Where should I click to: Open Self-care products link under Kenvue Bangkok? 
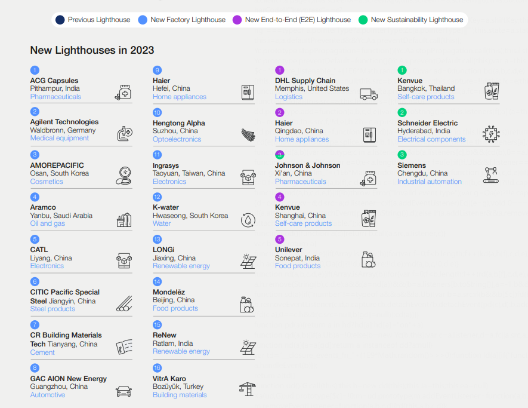[x=425, y=97]
